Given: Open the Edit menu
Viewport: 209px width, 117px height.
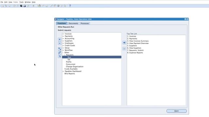Looking at the screenshot, I should 6,2.
